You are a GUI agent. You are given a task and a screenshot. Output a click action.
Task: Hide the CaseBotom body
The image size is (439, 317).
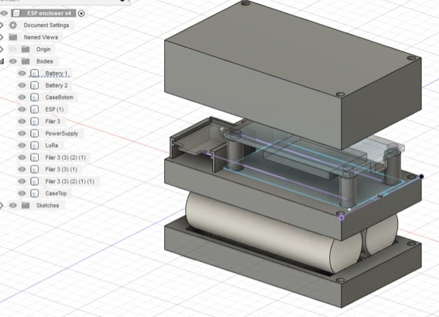[x=22, y=97]
